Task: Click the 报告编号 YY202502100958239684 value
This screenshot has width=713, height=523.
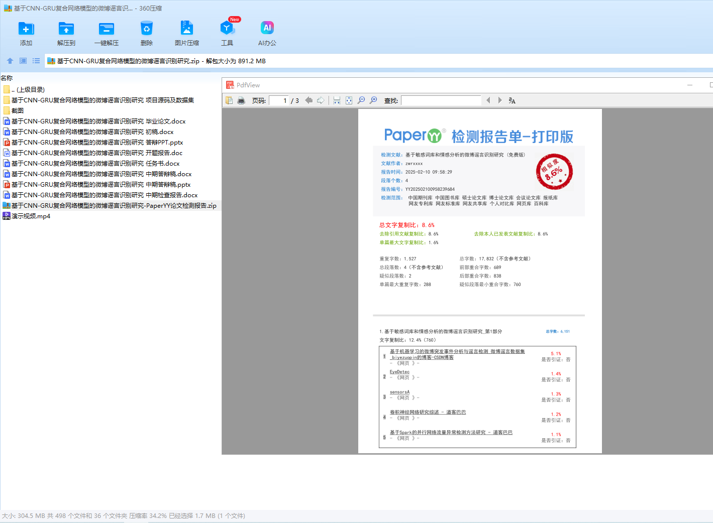Action: pyautogui.click(x=430, y=189)
